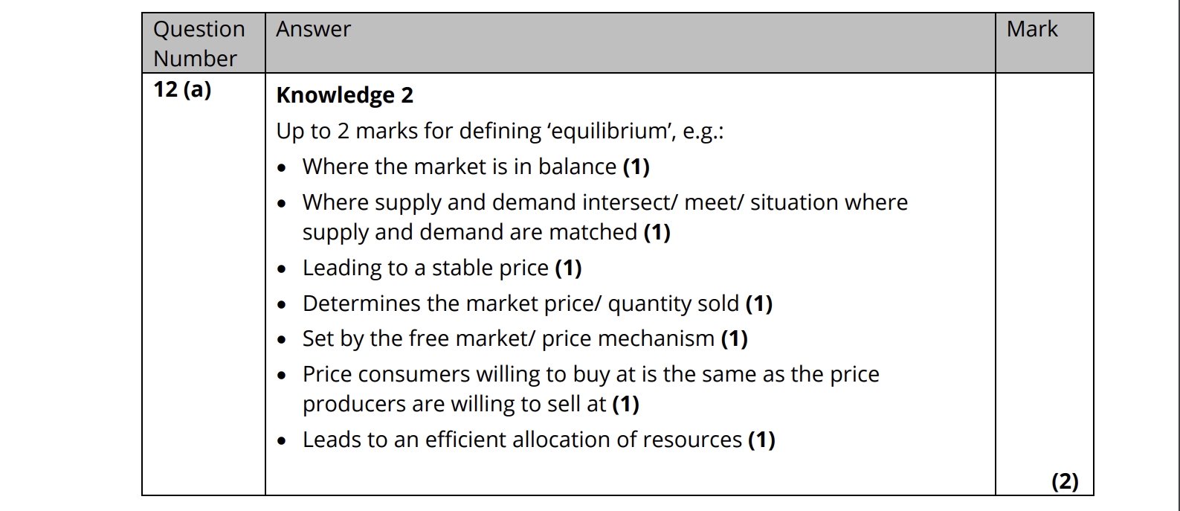
Task: Click the "Mark" column header
Action: 1031,29
